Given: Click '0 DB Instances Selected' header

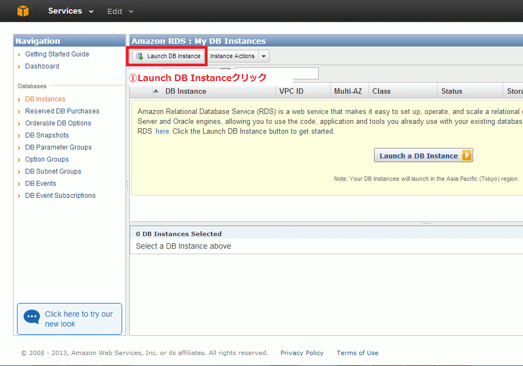Looking at the screenshot, I should 179,234.
